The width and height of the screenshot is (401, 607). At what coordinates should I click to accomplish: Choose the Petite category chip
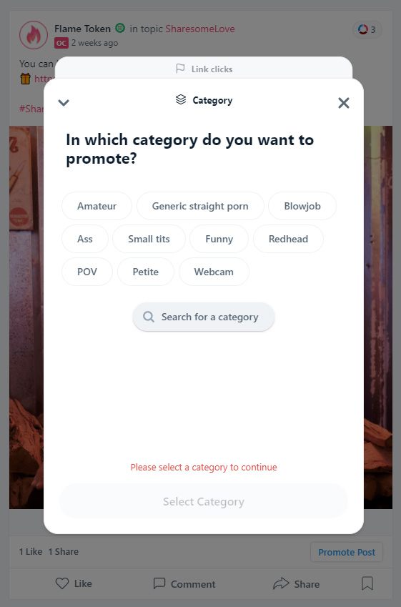point(146,272)
